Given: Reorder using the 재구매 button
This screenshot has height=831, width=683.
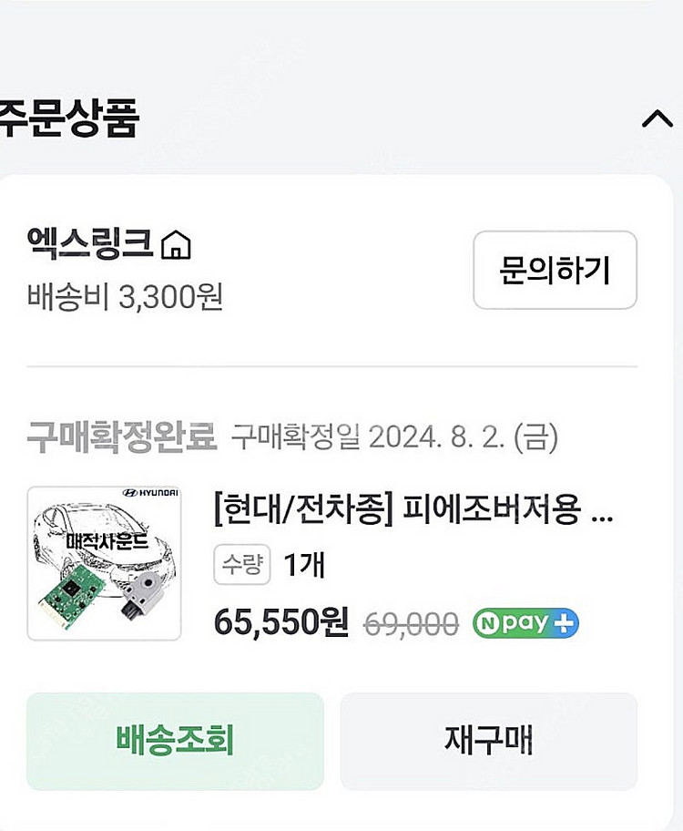Looking at the screenshot, I should tap(488, 741).
